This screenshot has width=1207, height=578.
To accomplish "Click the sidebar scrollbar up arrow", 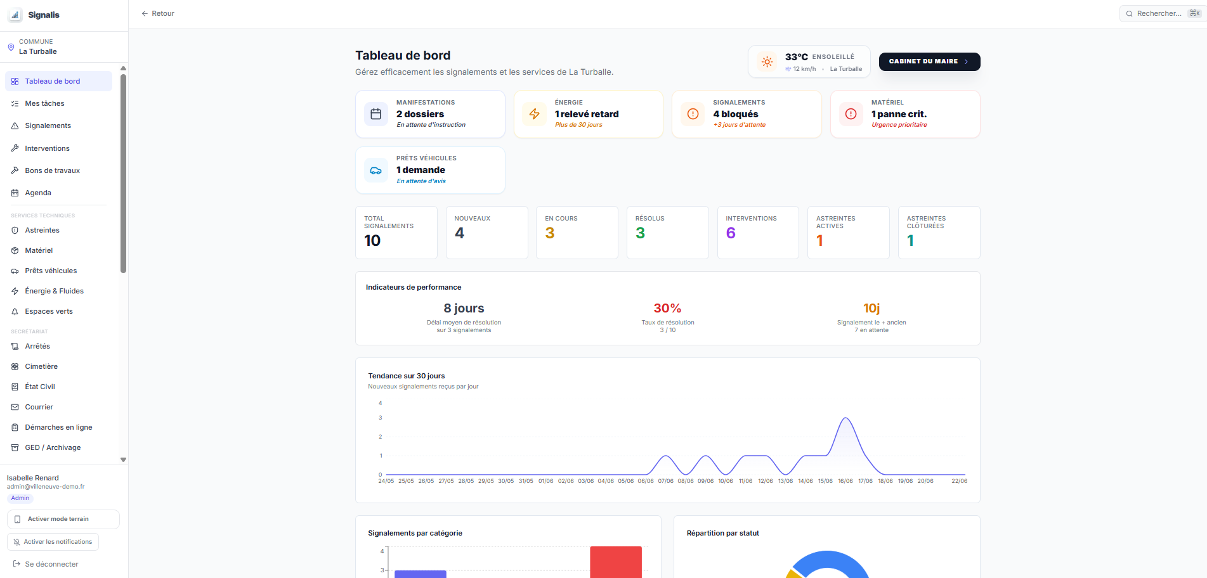I will click(x=123, y=68).
